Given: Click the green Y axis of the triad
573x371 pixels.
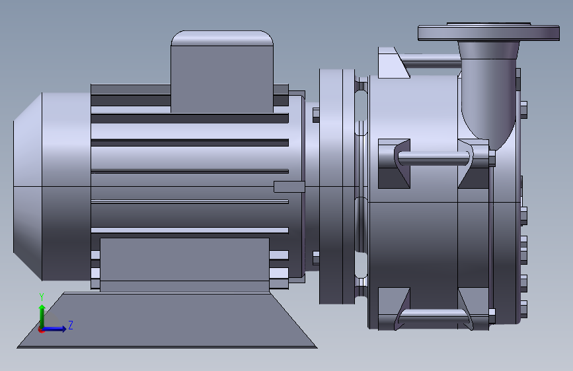Looking at the screenshot, I should click(42, 316).
